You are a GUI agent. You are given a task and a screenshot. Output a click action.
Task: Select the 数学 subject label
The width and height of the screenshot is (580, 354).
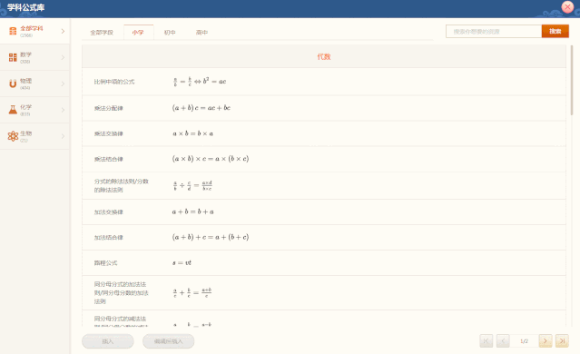pos(26,54)
